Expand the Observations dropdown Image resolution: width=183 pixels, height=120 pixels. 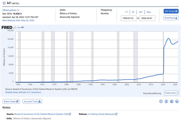[x=11, y=10]
